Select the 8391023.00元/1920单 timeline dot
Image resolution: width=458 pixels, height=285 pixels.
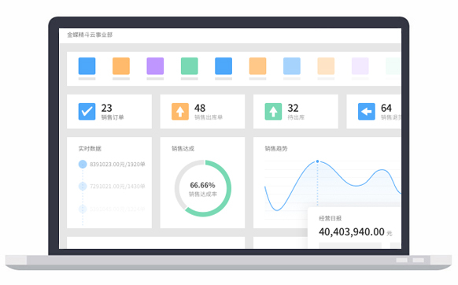click(x=83, y=165)
